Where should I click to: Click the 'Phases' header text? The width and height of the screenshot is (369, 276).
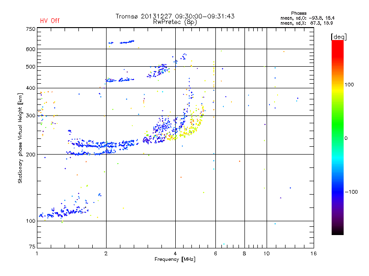[x=298, y=13]
